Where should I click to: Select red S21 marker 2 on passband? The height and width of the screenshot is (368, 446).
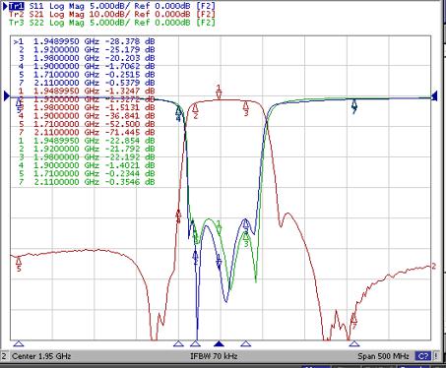(196, 111)
